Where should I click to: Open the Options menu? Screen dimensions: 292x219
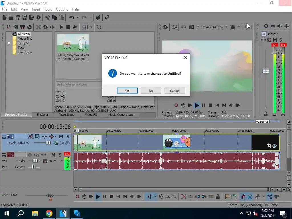click(62, 9)
